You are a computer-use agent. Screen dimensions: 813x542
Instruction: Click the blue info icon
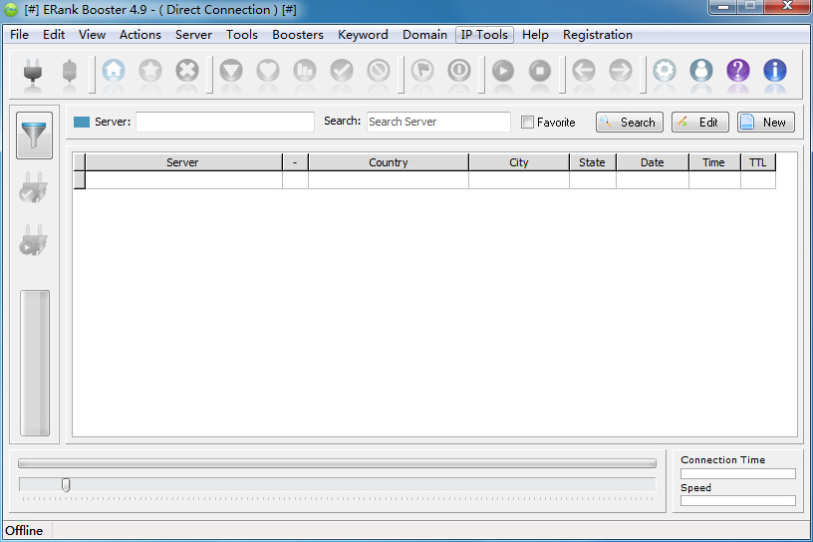(x=774, y=71)
